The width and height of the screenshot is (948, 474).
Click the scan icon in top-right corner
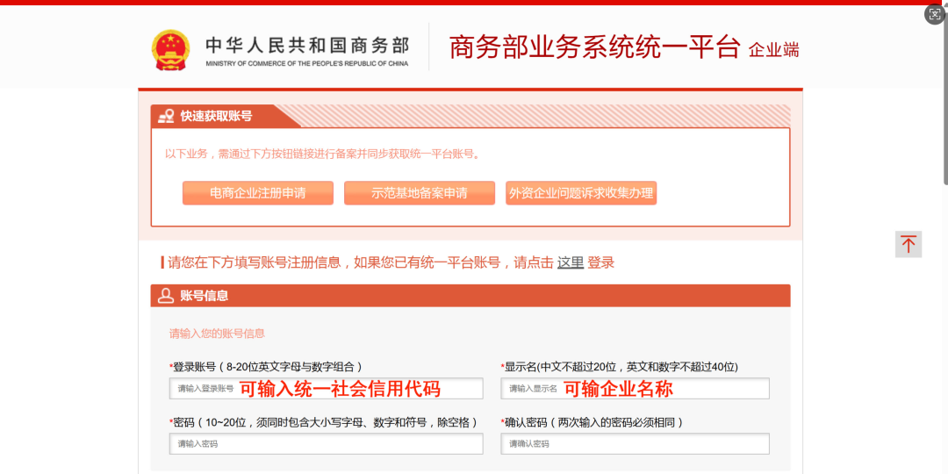pyautogui.click(x=934, y=14)
